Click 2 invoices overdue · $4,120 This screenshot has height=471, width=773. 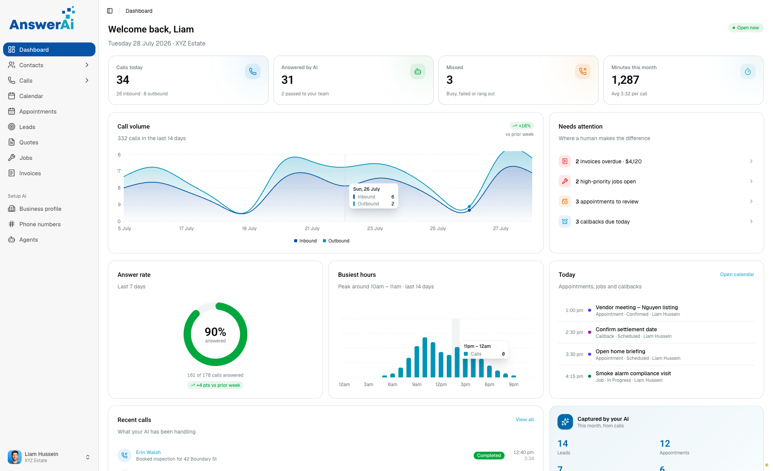[608, 161]
